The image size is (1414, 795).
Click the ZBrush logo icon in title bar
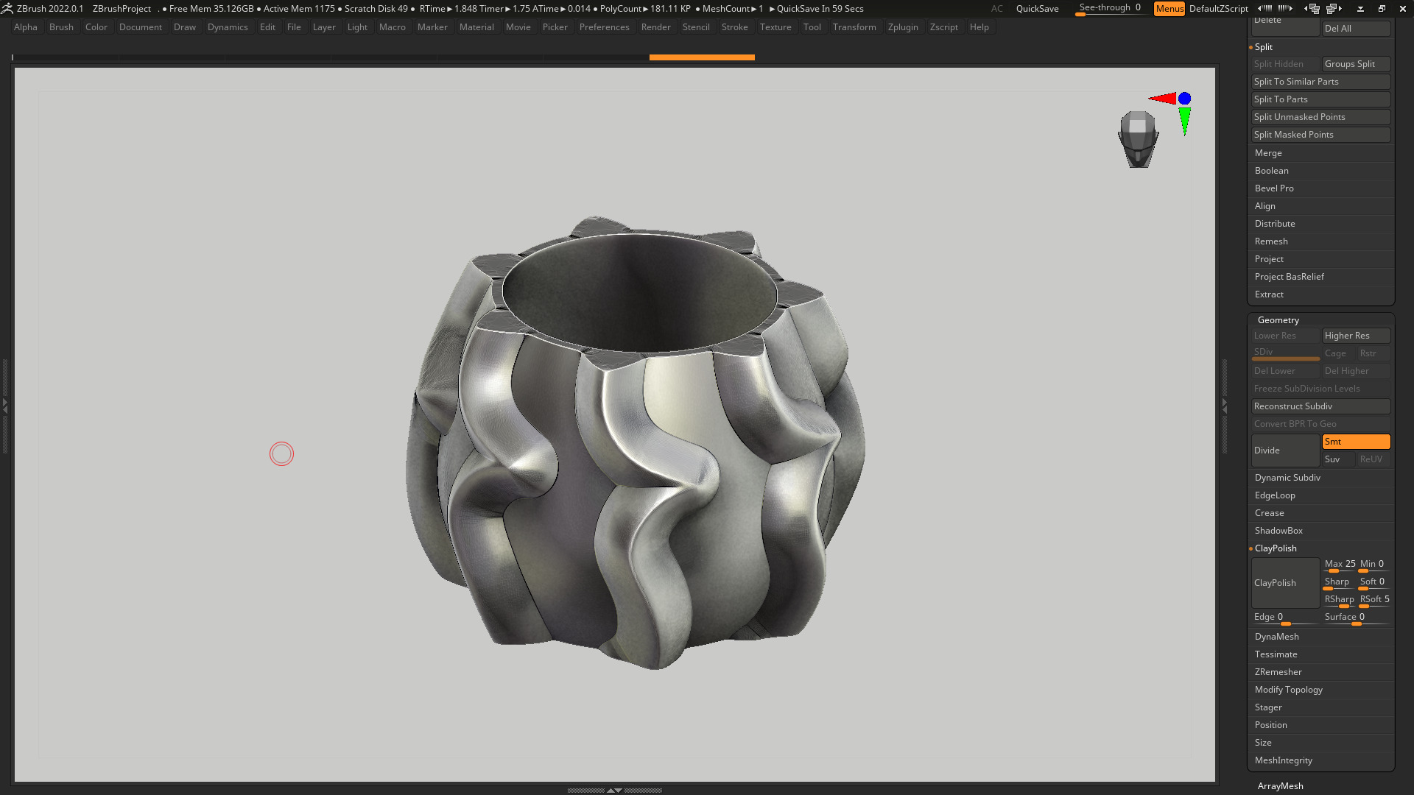7,9
